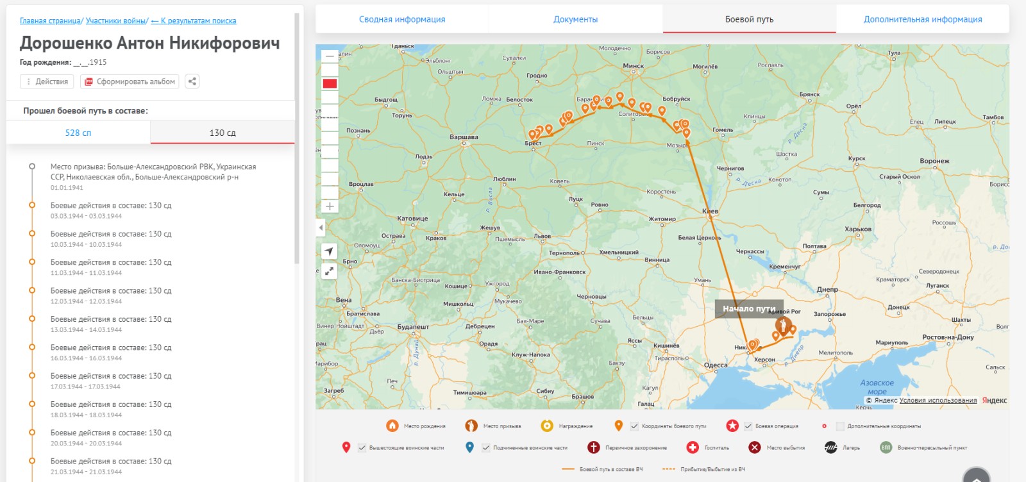This screenshot has width=1026, height=482.
Task: Uncheck 'Вышестоящие воинские части' checkbox
Action: pos(362,448)
